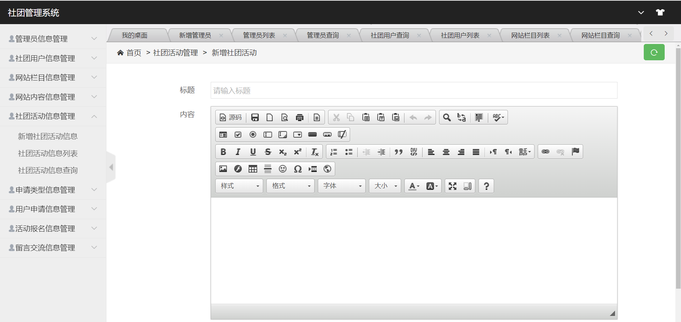The image size is (681, 322).
Task: Open the text color picker
Action: 414,186
